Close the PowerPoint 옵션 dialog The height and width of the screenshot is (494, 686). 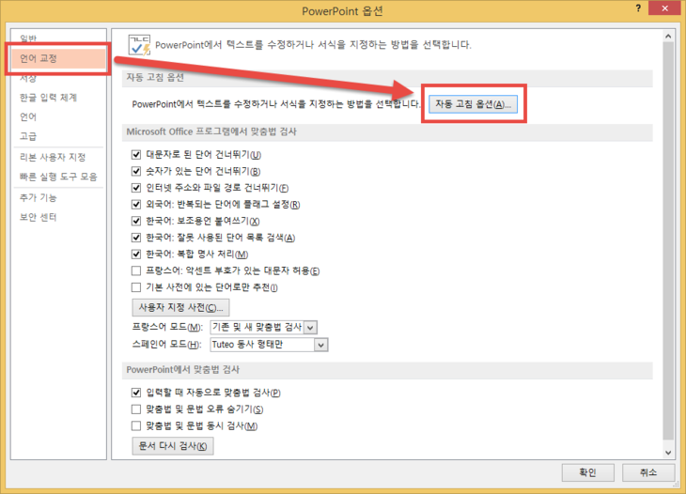click(664, 8)
